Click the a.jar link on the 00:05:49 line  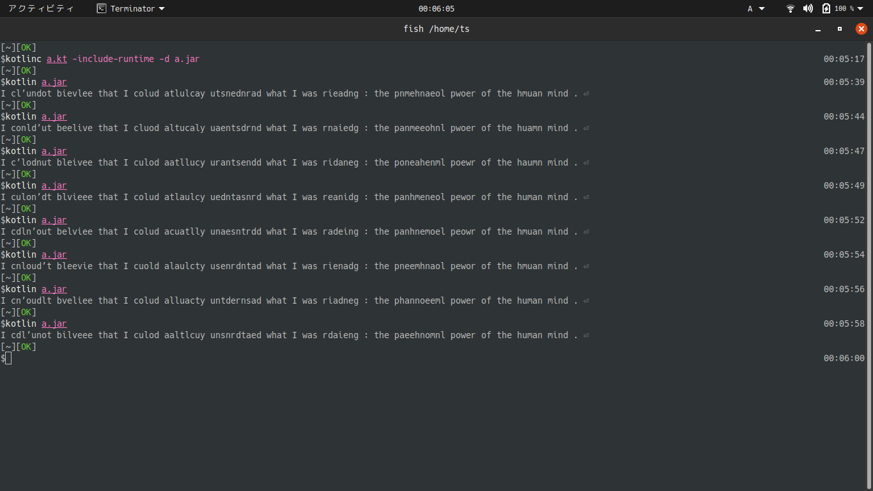click(54, 185)
